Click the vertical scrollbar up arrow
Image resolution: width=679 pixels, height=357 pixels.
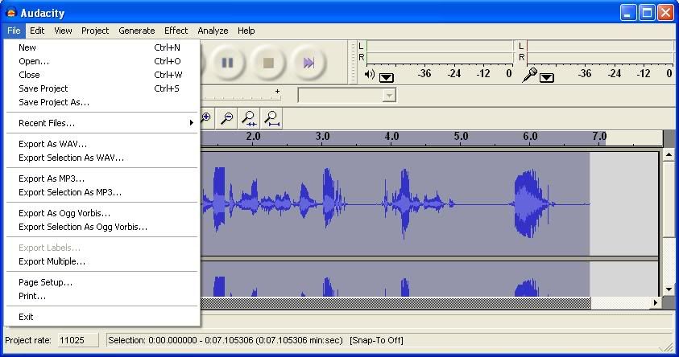tap(669, 154)
